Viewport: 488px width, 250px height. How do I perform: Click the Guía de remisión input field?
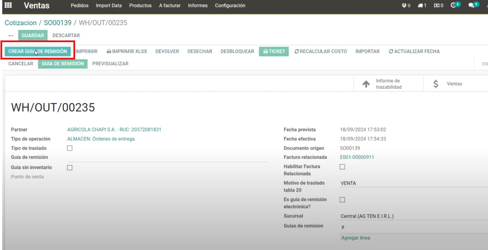167,158
